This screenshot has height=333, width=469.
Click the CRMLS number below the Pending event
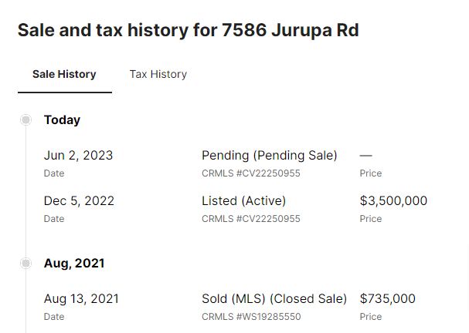[x=250, y=173]
